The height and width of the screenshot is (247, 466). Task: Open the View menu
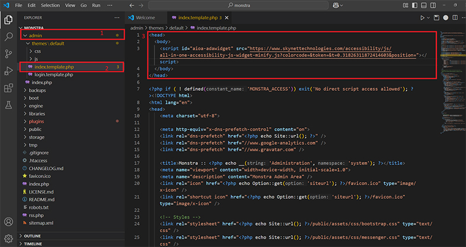[x=70, y=5]
